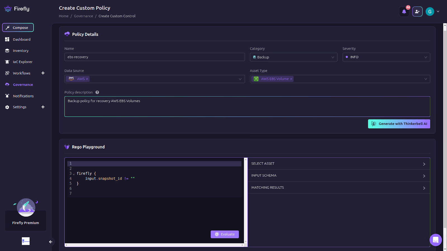Collapse the sidebar with the arrow icon

coord(51,242)
